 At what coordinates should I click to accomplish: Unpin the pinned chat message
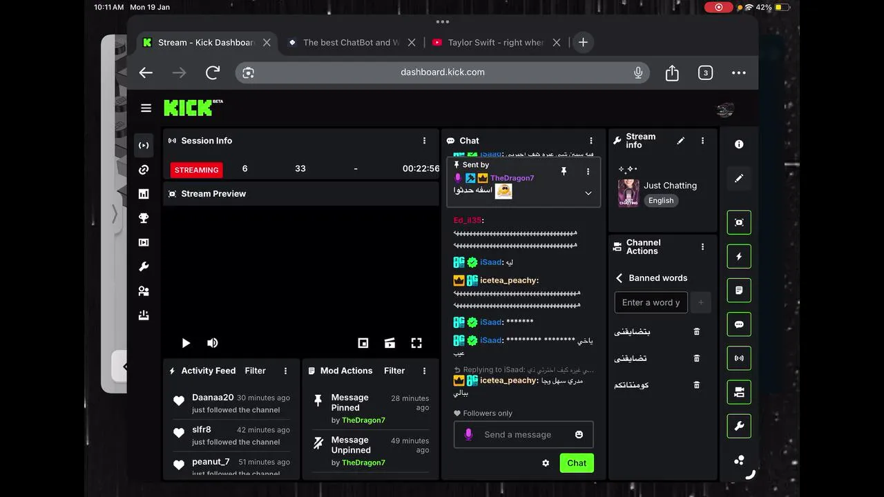[x=564, y=171]
